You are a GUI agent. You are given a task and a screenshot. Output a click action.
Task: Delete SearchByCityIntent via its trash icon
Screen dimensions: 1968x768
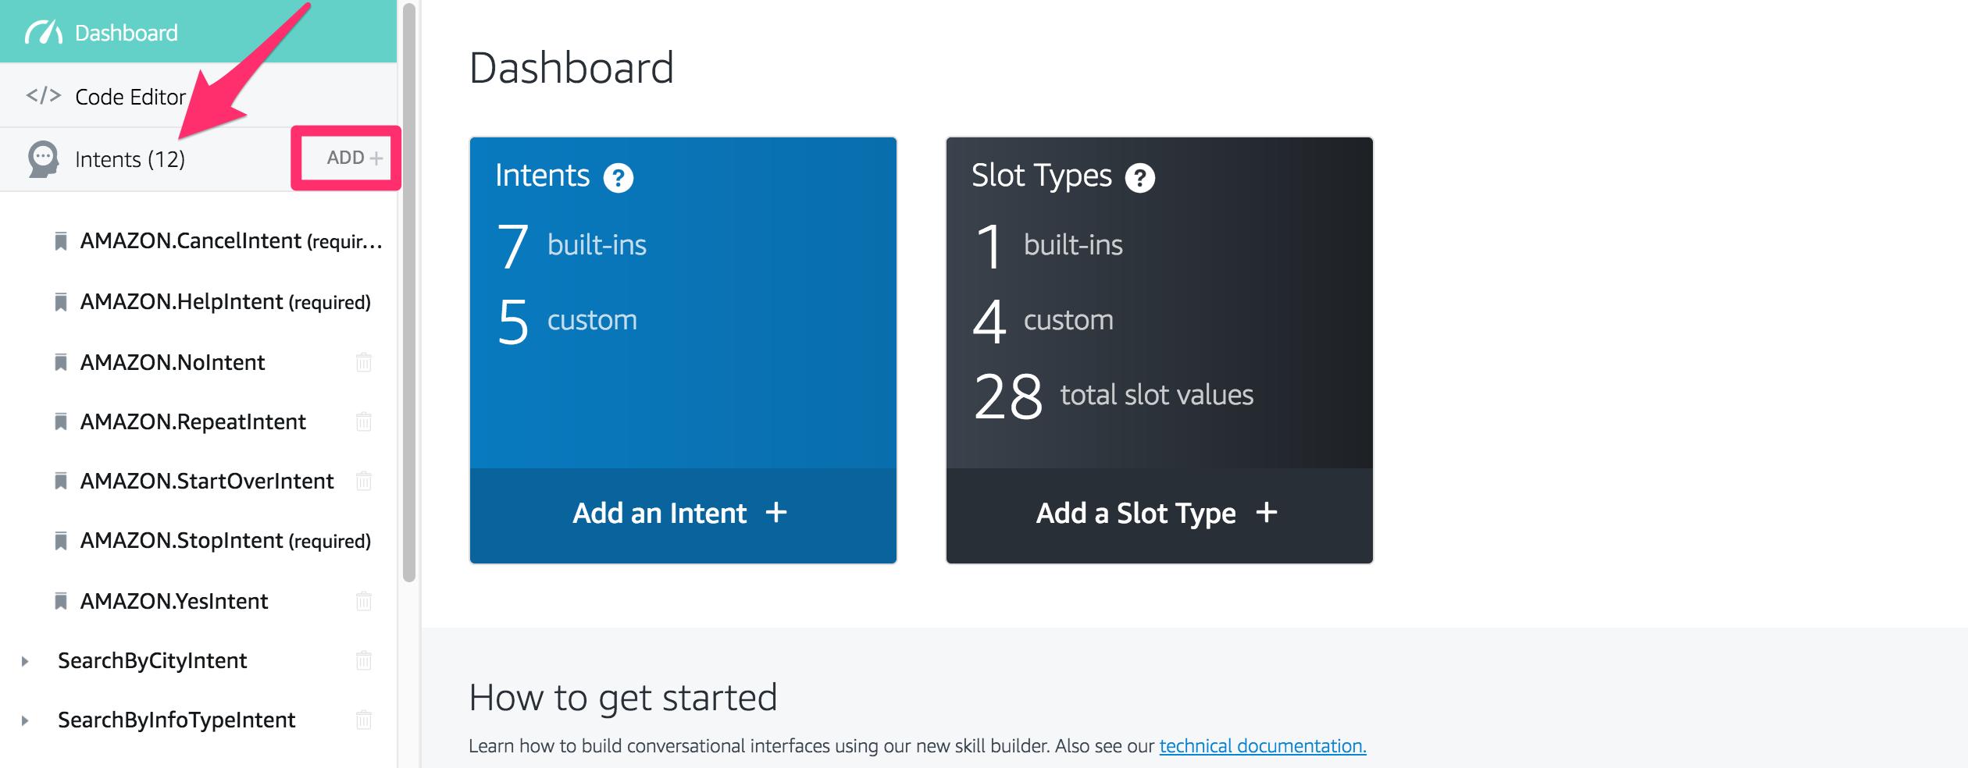click(364, 660)
